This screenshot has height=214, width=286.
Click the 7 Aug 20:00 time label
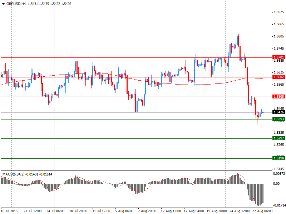147,211
